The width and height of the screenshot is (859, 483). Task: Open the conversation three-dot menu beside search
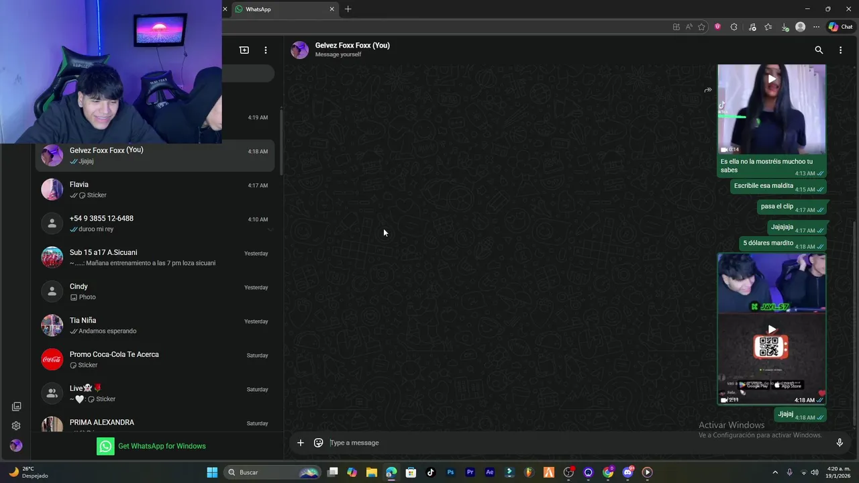840,50
